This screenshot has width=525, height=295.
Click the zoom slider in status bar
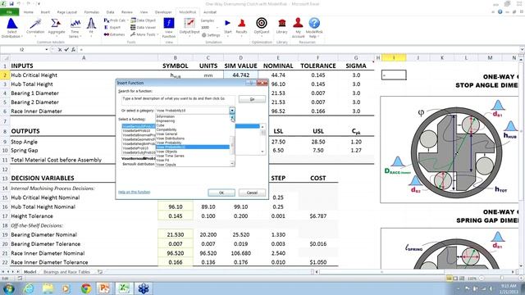coord(501,279)
